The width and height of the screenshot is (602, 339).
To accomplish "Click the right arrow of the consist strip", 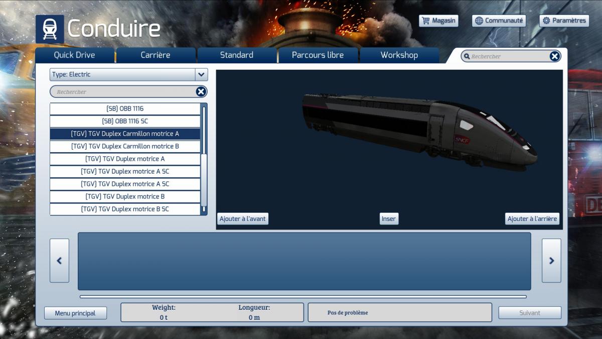I will (x=551, y=261).
